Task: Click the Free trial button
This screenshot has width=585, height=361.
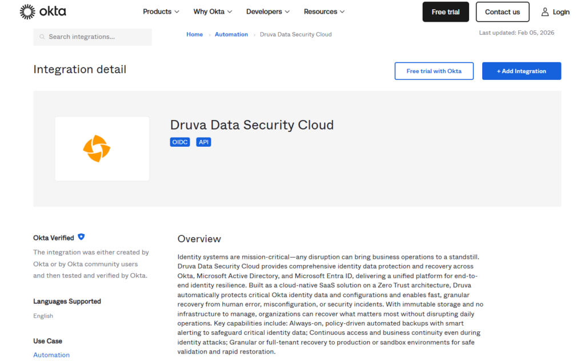Action: coord(446,11)
